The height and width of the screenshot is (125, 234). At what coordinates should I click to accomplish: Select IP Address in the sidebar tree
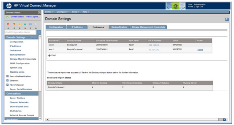pyautogui.click(x=15, y=46)
